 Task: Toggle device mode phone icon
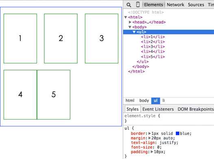pyautogui.click(x=138, y=4)
